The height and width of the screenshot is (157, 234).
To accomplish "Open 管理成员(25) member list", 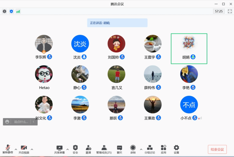I will click(104, 149).
